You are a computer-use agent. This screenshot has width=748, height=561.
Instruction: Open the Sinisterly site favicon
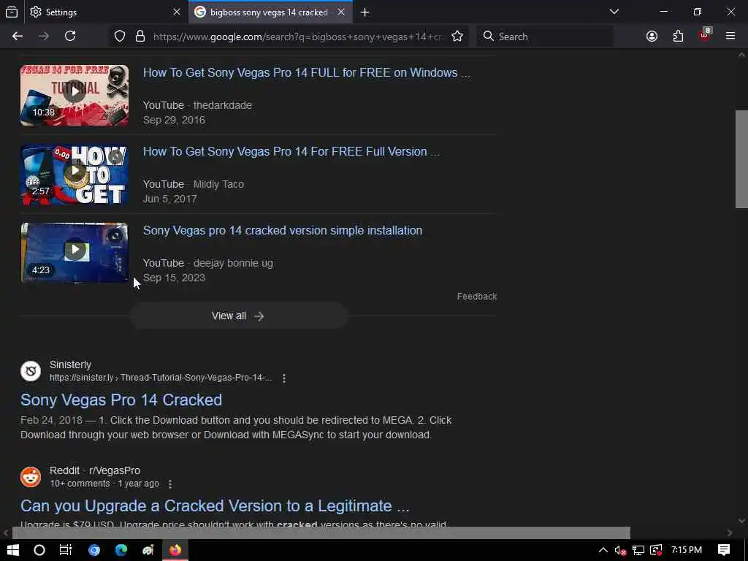(31, 370)
